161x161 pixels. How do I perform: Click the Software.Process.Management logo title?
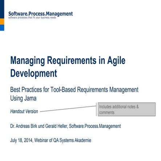click(x=41, y=14)
